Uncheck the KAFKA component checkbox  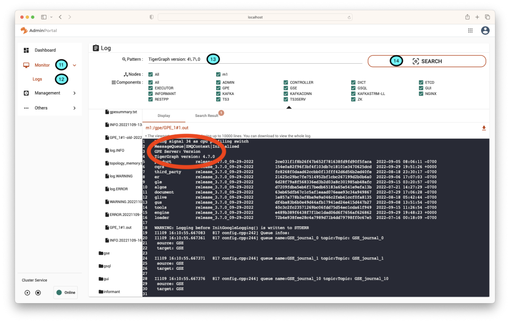[218, 94]
